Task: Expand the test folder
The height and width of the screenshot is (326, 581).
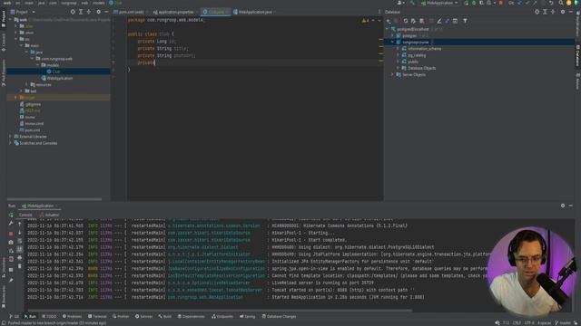Action: pyautogui.click(x=22, y=91)
